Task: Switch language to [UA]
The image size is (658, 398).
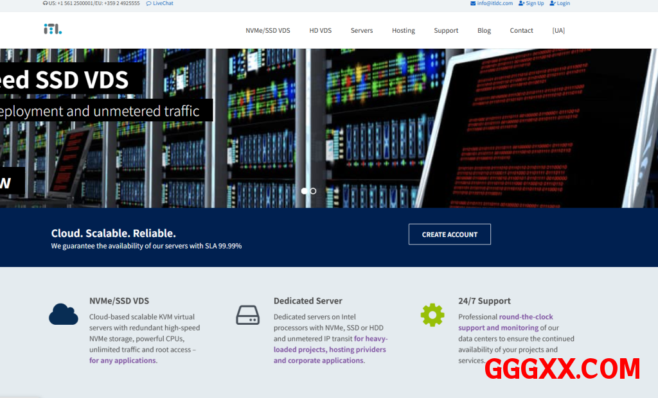Action: pyautogui.click(x=558, y=30)
